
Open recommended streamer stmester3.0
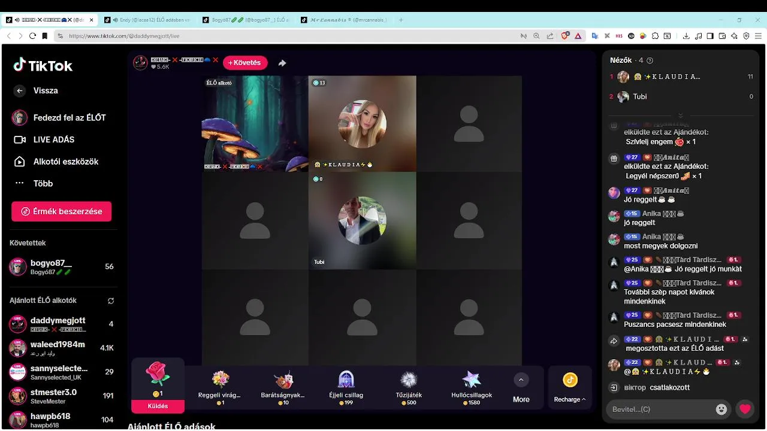point(62,396)
